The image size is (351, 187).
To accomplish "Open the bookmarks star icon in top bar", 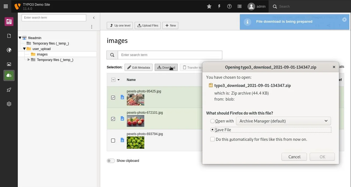I will 209,6.
